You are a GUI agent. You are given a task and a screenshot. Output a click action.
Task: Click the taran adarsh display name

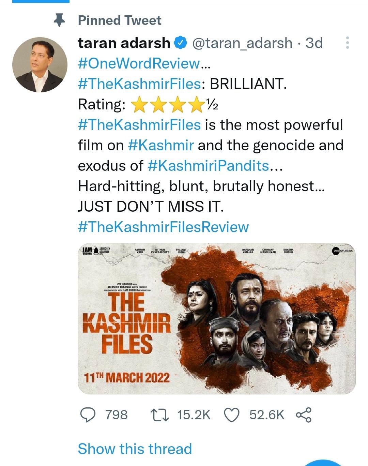(124, 43)
